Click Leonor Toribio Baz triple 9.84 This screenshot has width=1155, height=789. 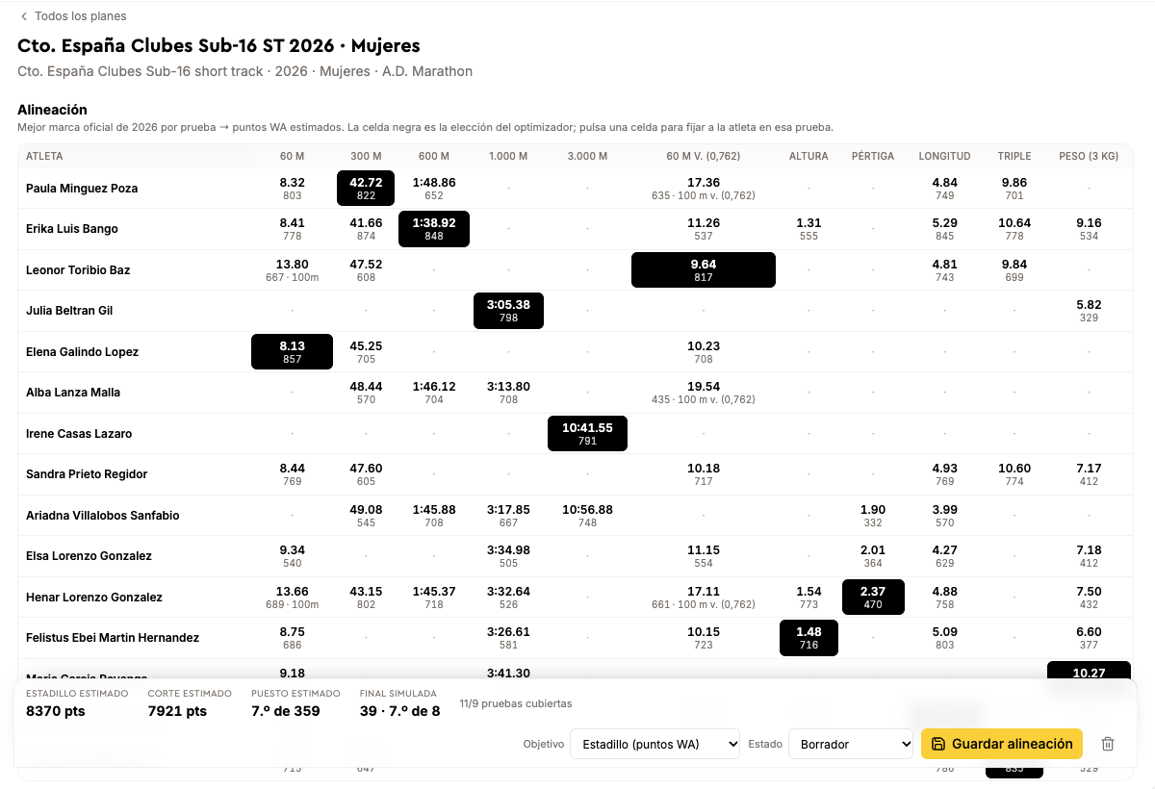1014,270
